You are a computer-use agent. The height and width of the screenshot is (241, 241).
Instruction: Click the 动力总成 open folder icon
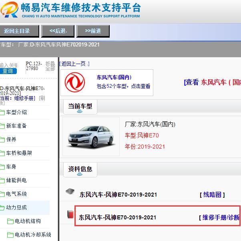(2, 208)
